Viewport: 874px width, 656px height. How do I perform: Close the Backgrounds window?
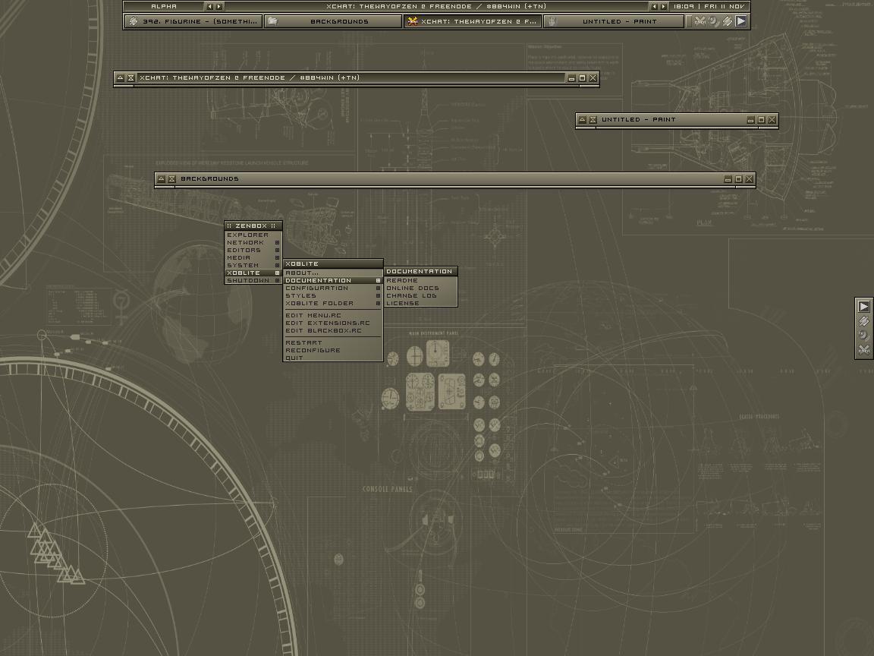[x=749, y=179]
